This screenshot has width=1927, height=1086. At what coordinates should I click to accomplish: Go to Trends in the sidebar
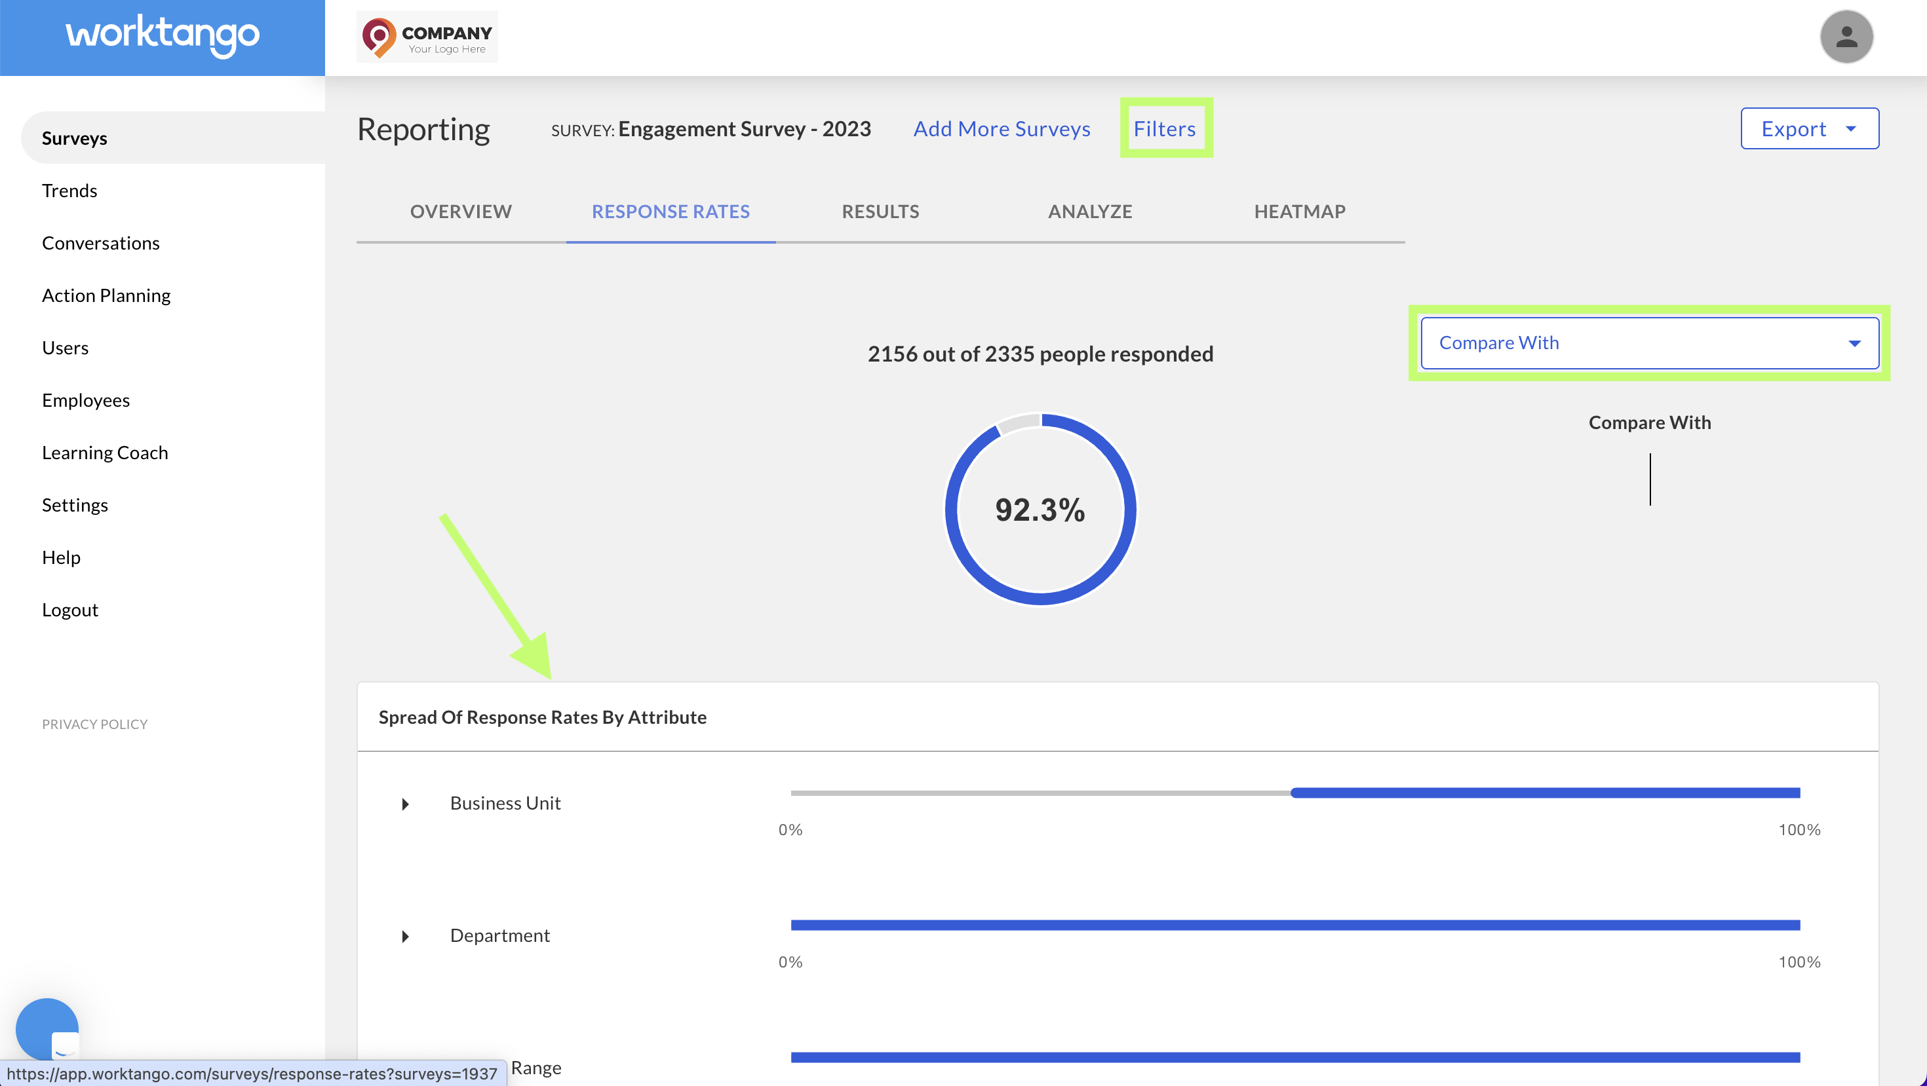pyautogui.click(x=69, y=191)
